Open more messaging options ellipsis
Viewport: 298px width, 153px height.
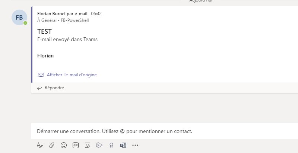(135, 146)
